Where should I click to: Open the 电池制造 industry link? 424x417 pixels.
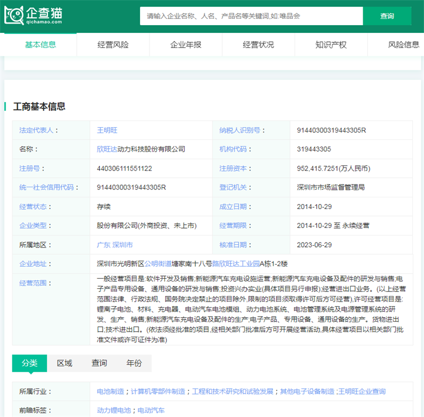click(x=110, y=391)
